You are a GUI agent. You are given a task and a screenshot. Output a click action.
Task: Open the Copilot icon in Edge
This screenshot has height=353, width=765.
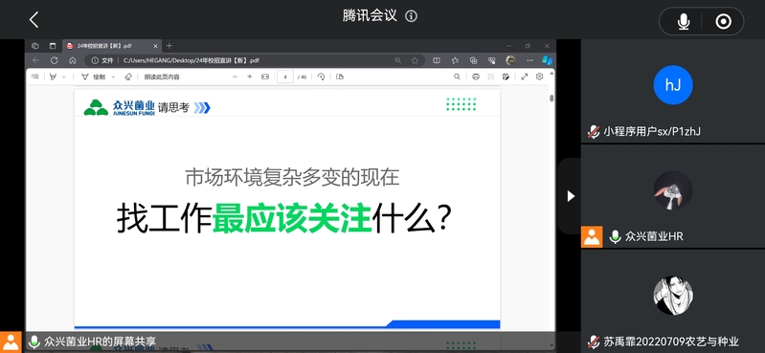[x=548, y=60]
